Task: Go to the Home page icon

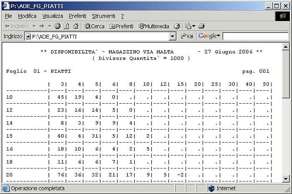Action: [76, 26]
